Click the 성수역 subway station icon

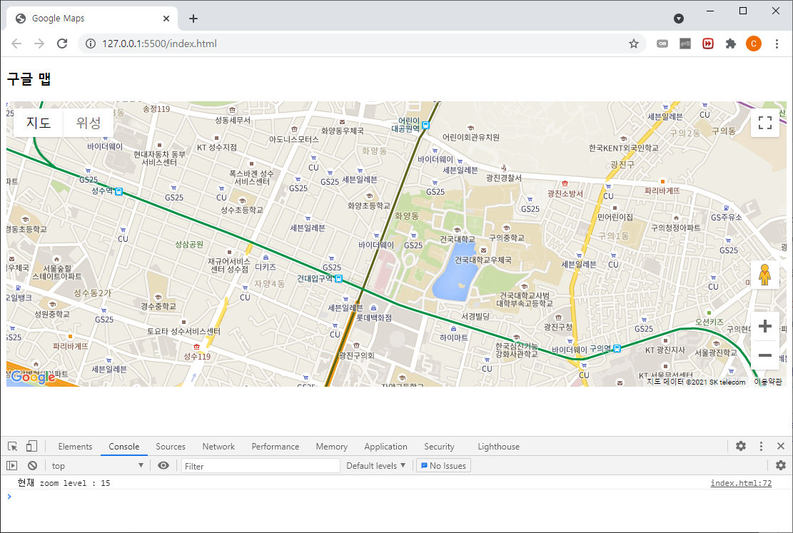click(119, 192)
